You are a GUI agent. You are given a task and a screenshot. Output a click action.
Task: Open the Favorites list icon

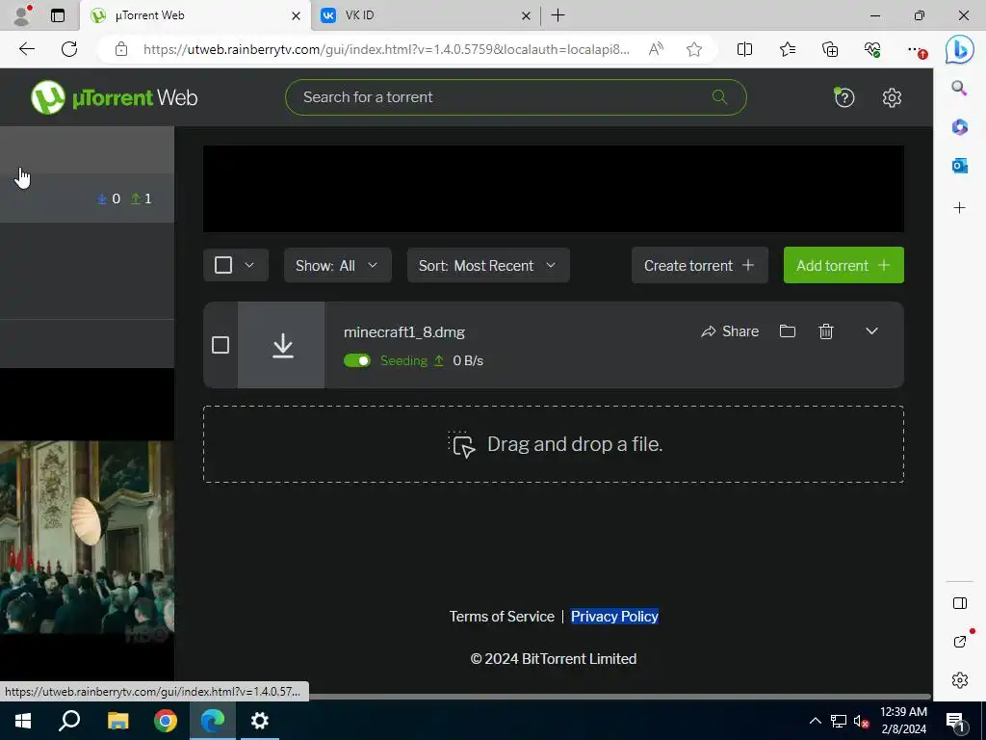788,49
